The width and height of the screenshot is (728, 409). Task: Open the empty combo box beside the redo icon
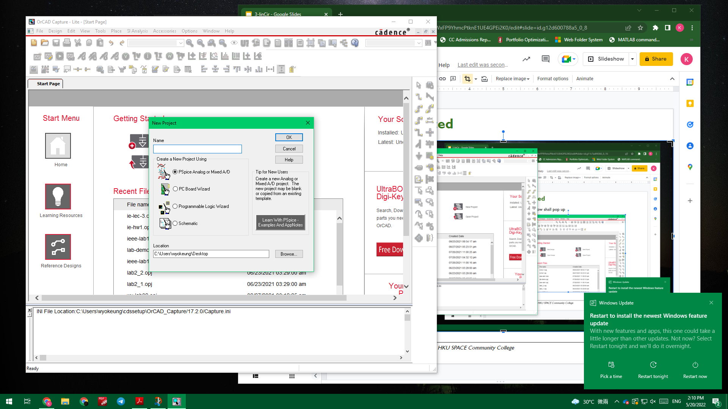pos(156,43)
